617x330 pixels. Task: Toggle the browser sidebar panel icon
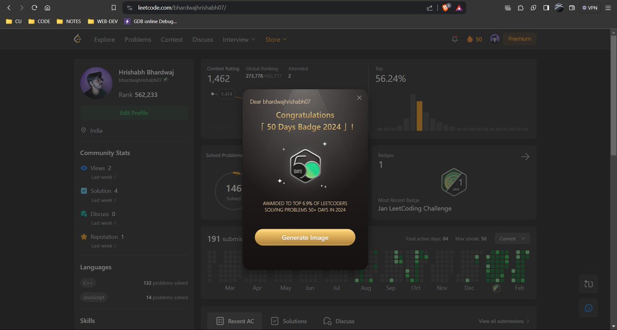546,8
